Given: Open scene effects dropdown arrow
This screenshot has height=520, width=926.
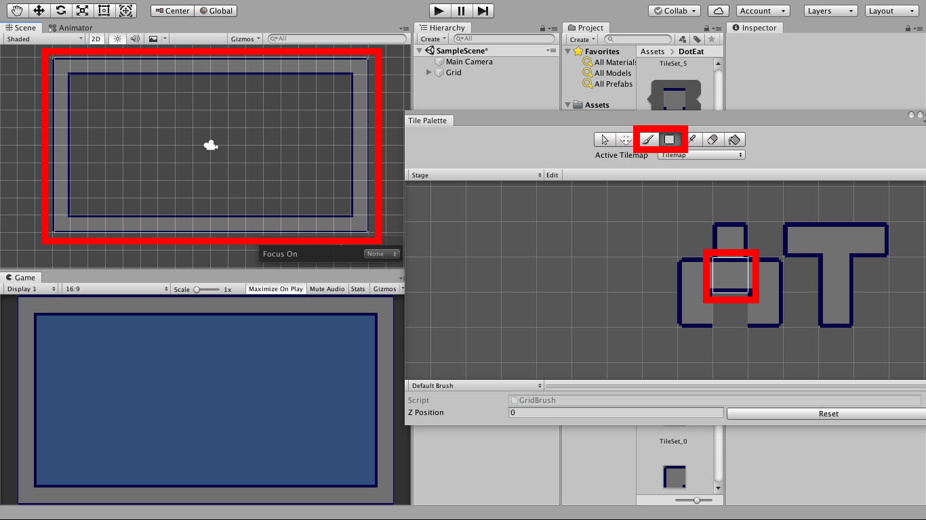Looking at the screenshot, I should coord(165,39).
